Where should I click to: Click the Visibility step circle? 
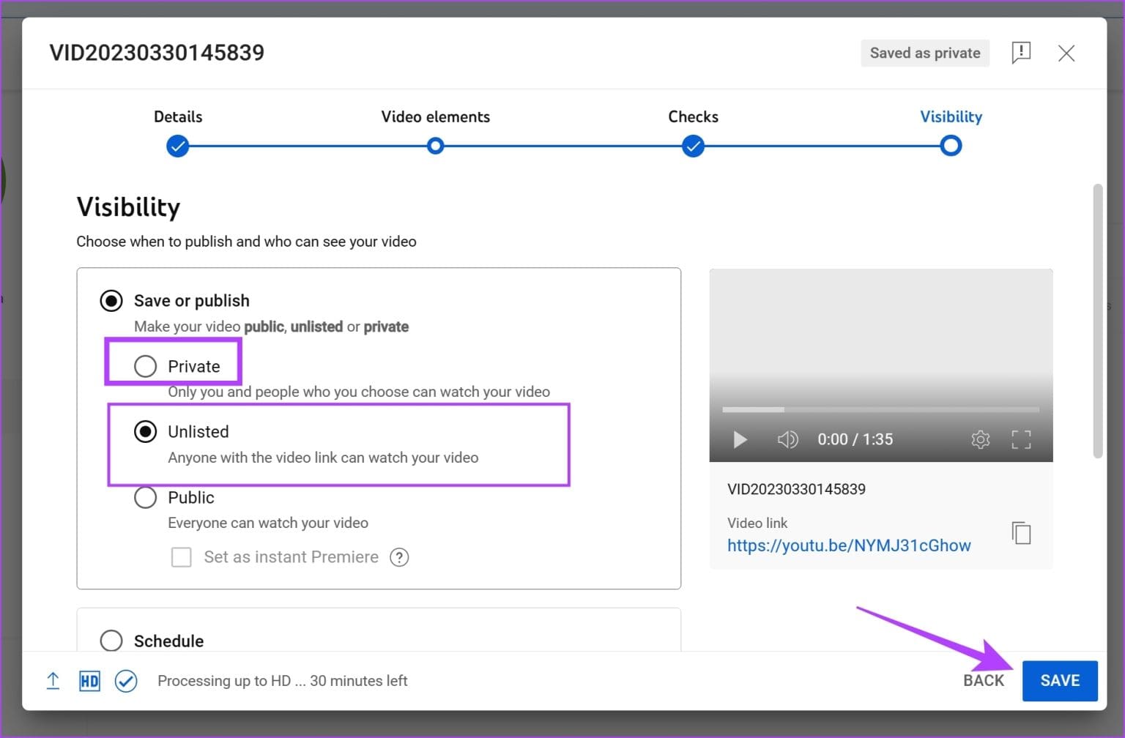click(x=951, y=146)
